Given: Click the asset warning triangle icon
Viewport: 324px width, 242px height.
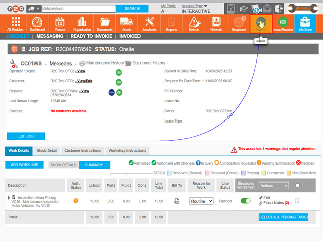Looking at the screenshot, I should pos(234,150).
